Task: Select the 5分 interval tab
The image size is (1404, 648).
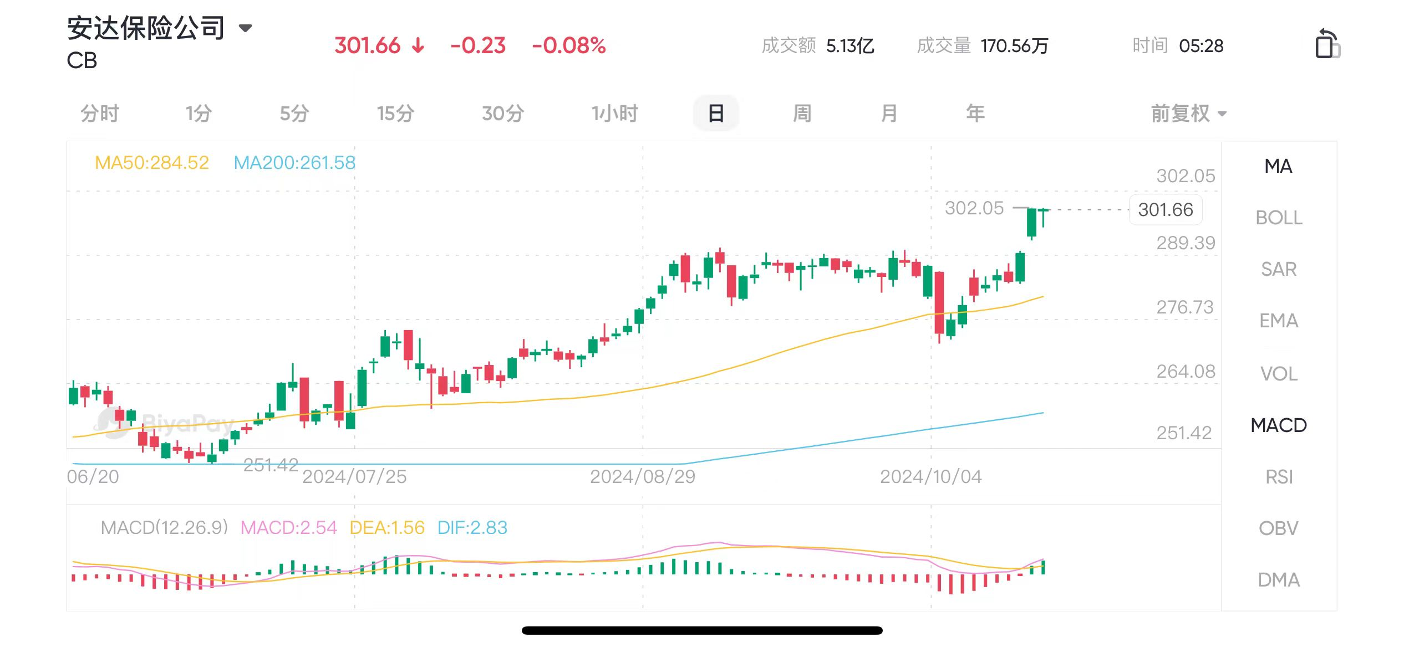Action: (294, 114)
